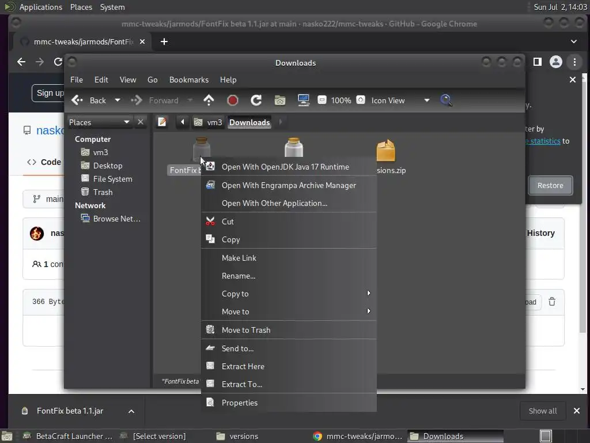
Task: Open Properties from context menu
Action: coord(289,403)
